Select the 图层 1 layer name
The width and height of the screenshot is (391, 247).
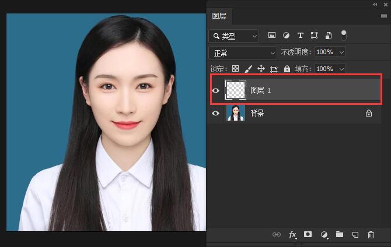click(x=261, y=90)
